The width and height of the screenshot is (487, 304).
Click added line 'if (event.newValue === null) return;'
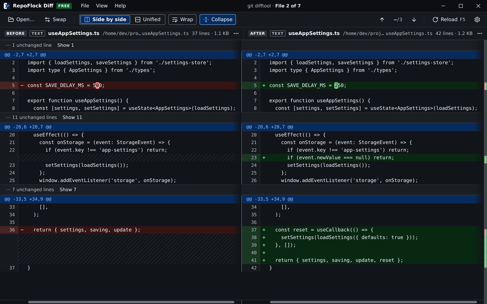click(363, 158)
